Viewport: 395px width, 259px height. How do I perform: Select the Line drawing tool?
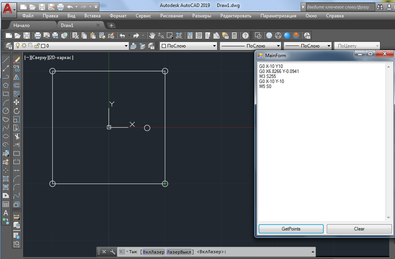point(5,60)
